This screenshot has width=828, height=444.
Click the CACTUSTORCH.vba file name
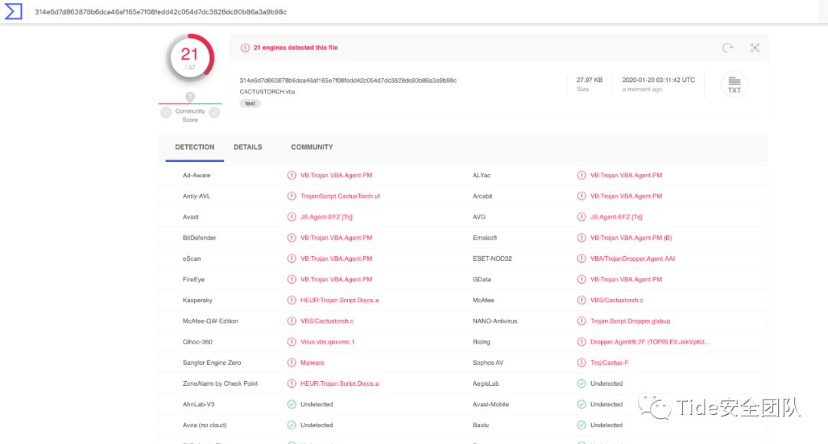(268, 92)
